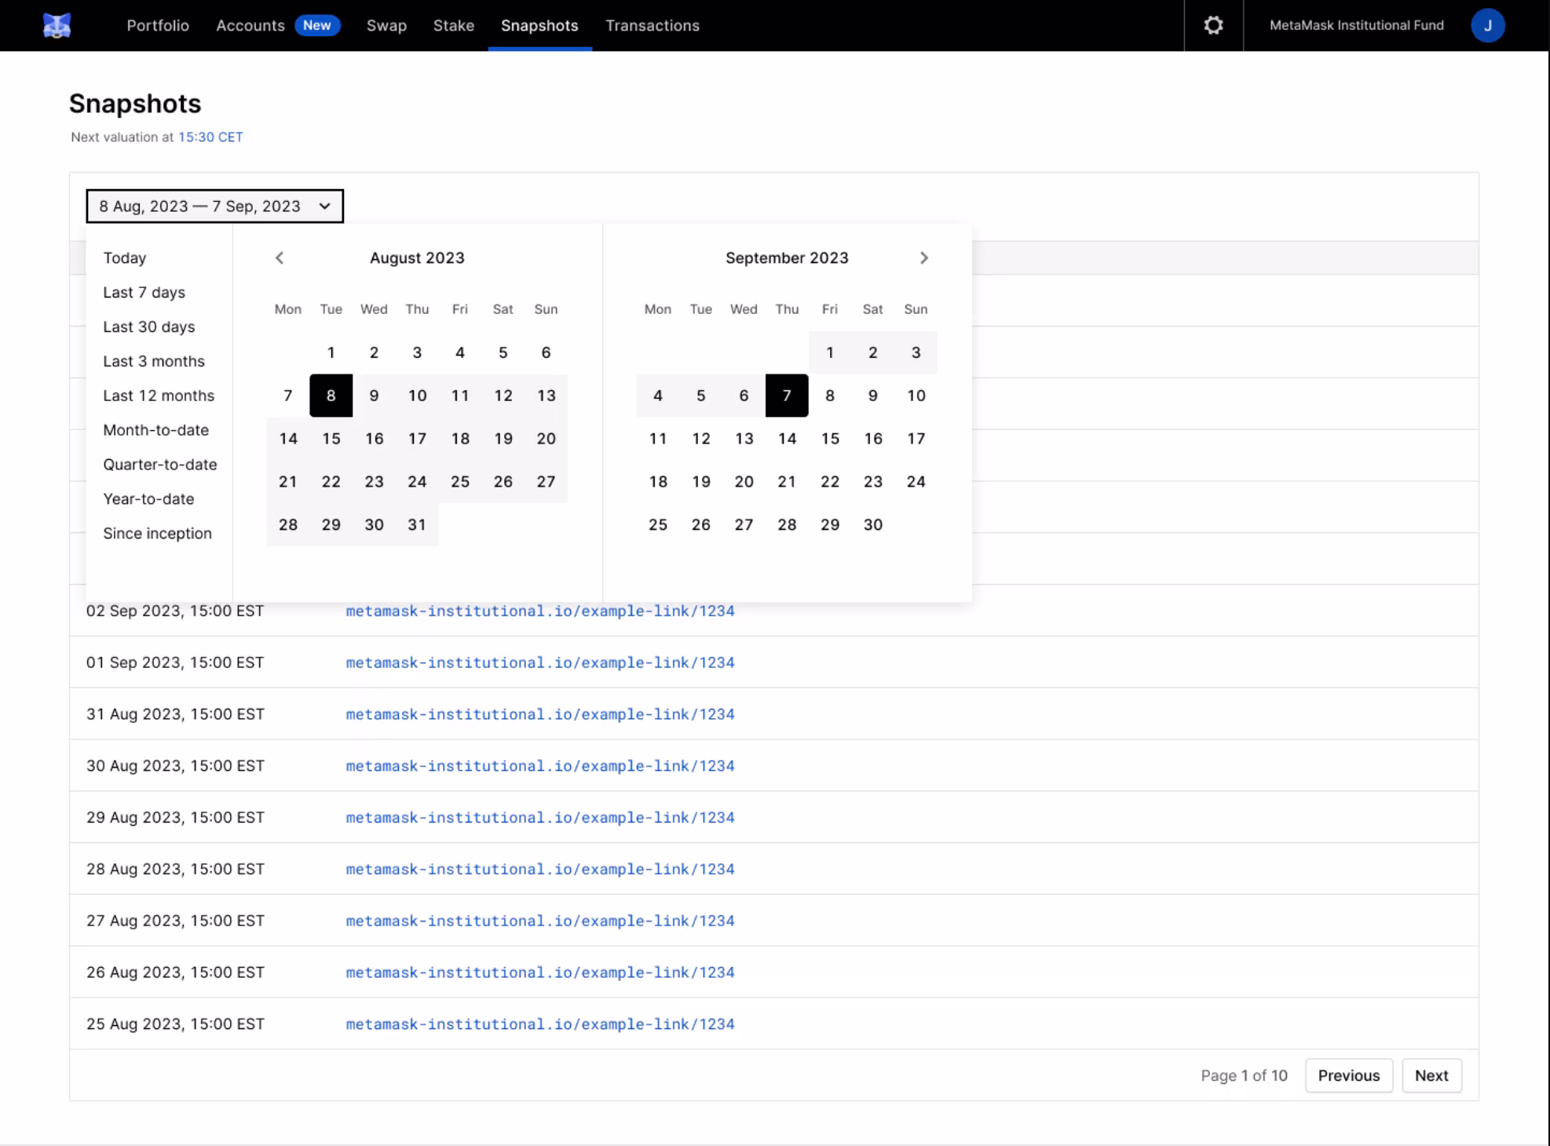
Task: Open the Transactions tab
Action: point(652,25)
